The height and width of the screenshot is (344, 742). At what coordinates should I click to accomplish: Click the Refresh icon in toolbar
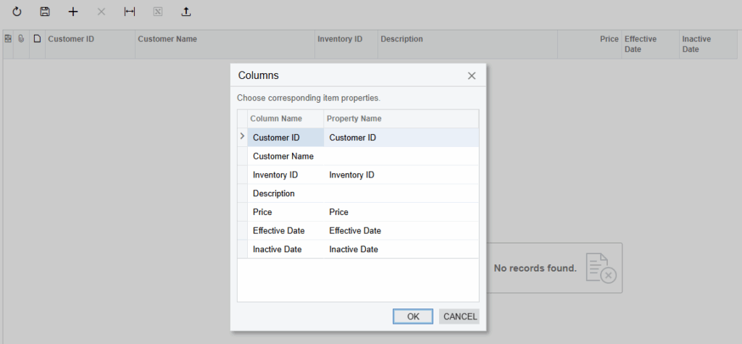click(17, 12)
